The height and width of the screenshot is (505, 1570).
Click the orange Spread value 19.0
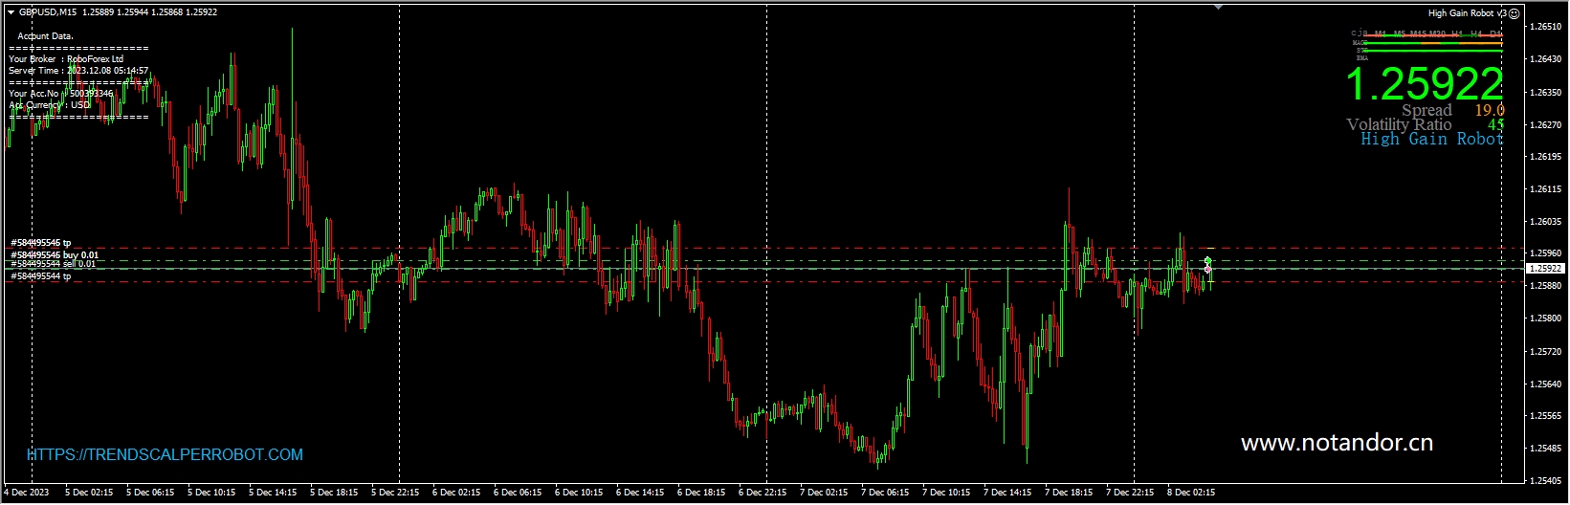coord(1489,110)
